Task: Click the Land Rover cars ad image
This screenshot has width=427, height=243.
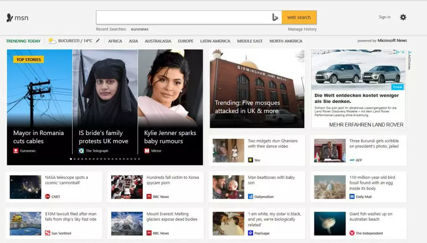Action: click(x=358, y=70)
